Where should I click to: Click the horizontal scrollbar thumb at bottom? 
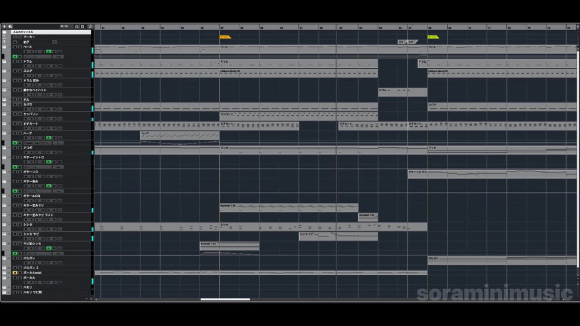tap(225, 299)
